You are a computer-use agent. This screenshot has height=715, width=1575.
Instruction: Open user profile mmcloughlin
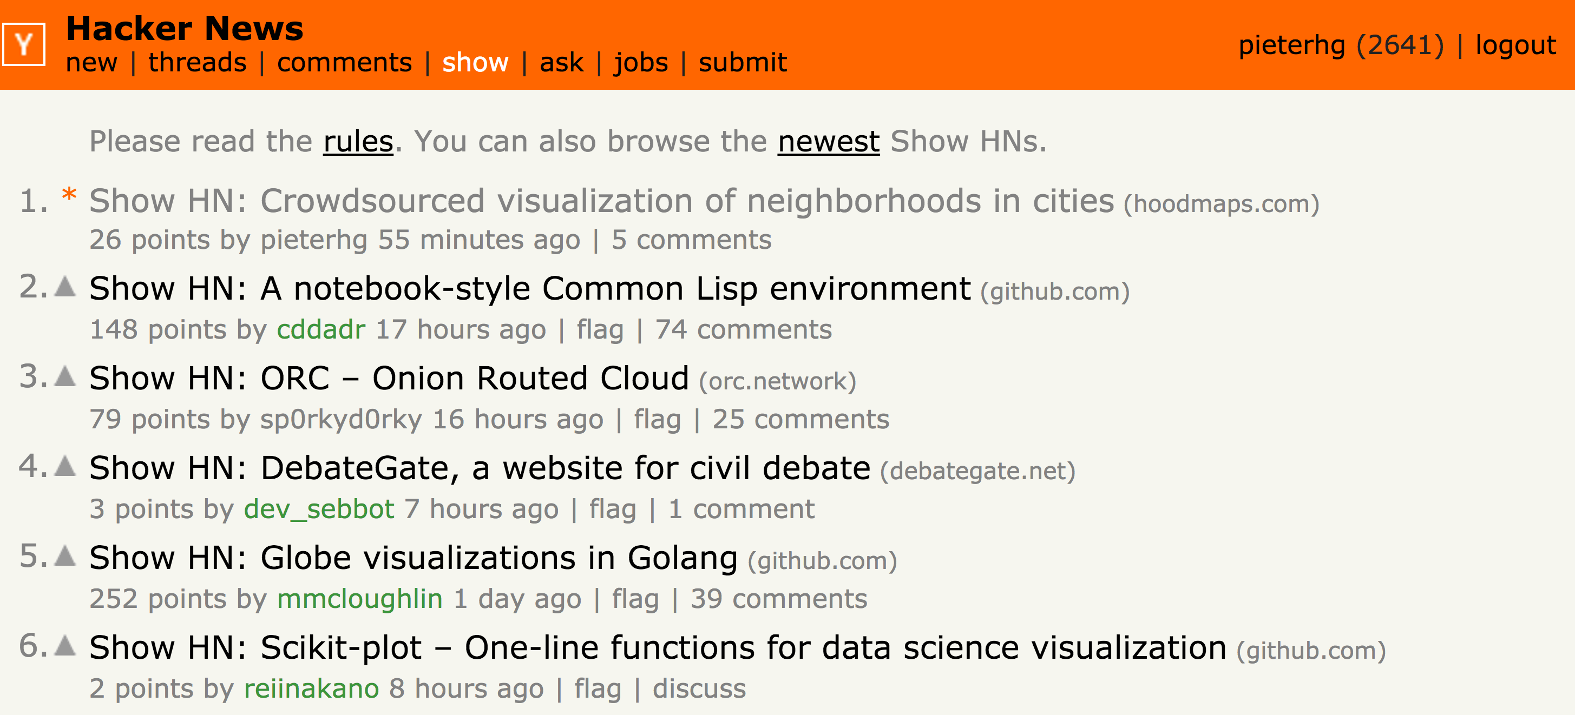[x=359, y=599]
